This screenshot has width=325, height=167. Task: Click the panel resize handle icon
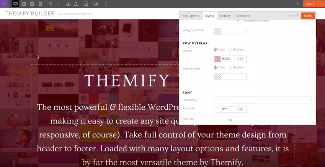click(314, 123)
